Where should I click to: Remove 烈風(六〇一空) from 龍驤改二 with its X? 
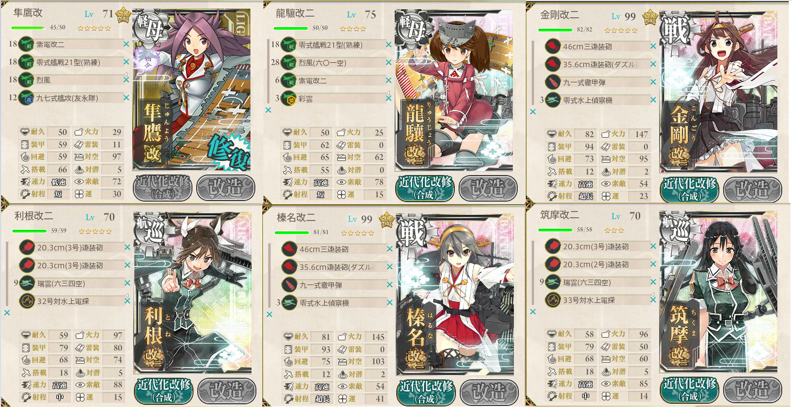pos(388,63)
